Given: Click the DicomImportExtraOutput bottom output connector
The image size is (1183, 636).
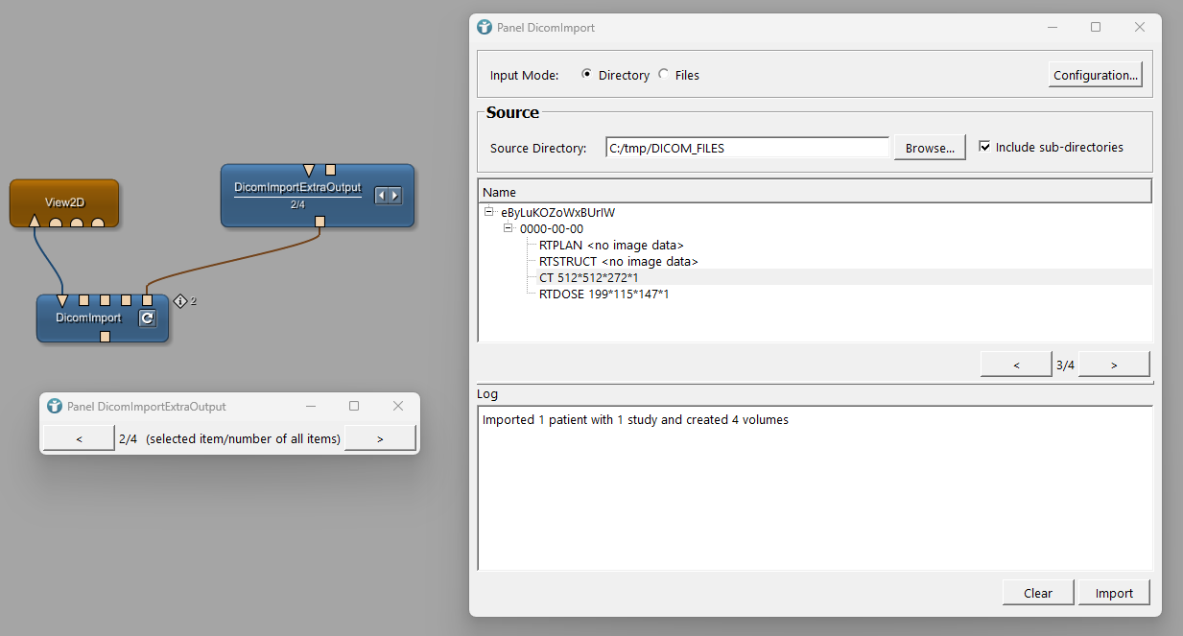Looking at the screenshot, I should point(319,223).
